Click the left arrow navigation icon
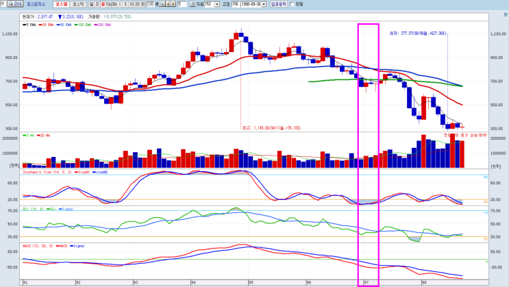This screenshot has width=509, height=287. [168, 4]
